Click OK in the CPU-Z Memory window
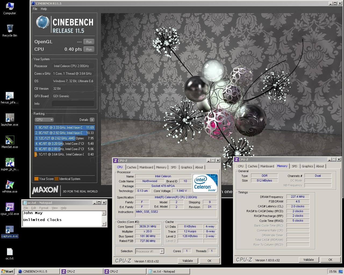The height and width of the screenshot is (275, 344). pyautogui.click(x=330, y=260)
